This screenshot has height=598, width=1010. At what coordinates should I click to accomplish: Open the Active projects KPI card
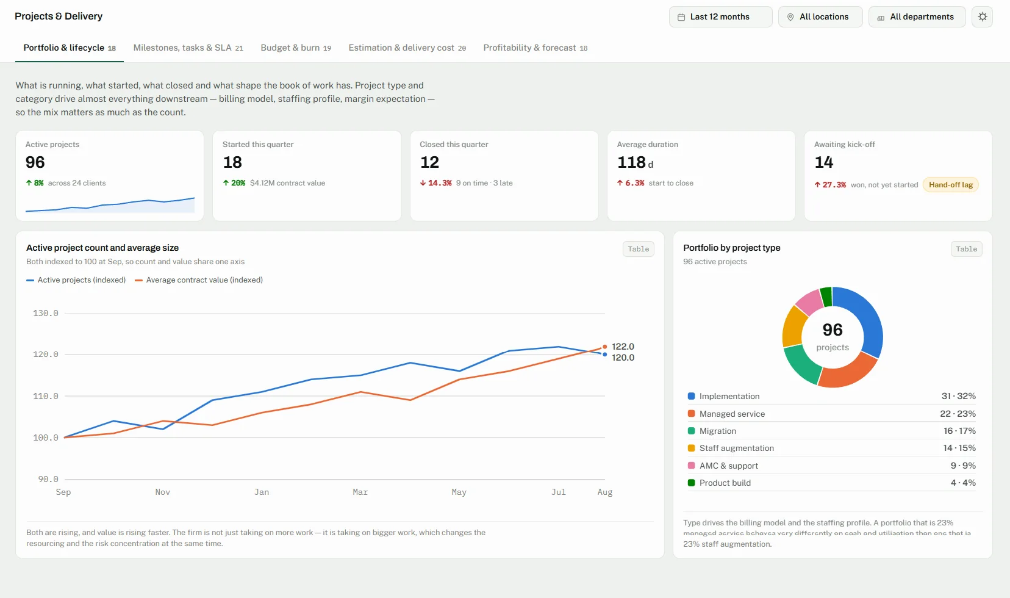coord(110,176)
